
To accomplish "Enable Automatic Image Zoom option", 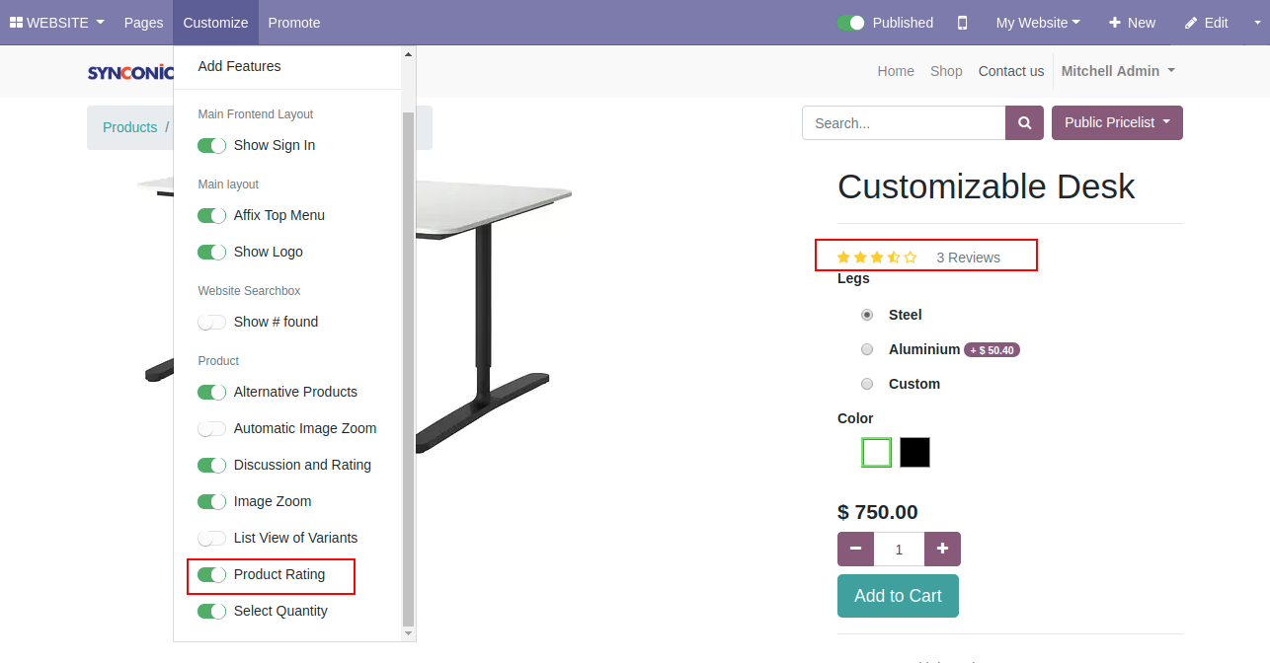I will (x=212, y=428).
